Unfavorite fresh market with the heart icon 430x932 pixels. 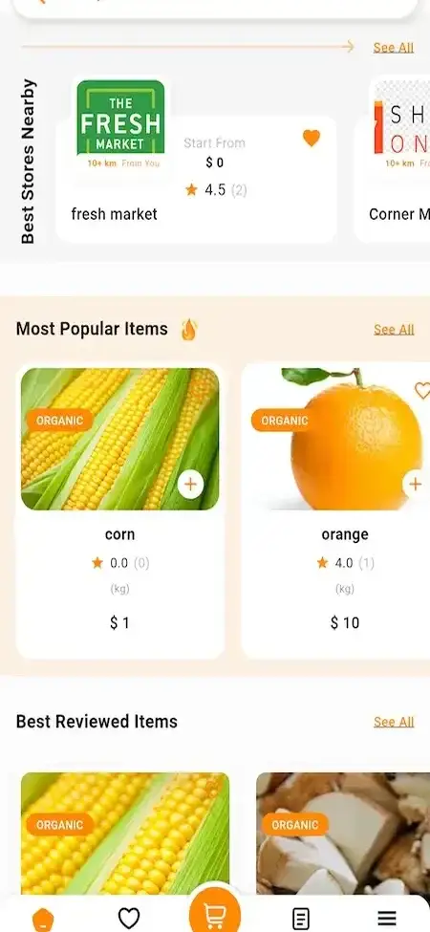tap(312, 139)
